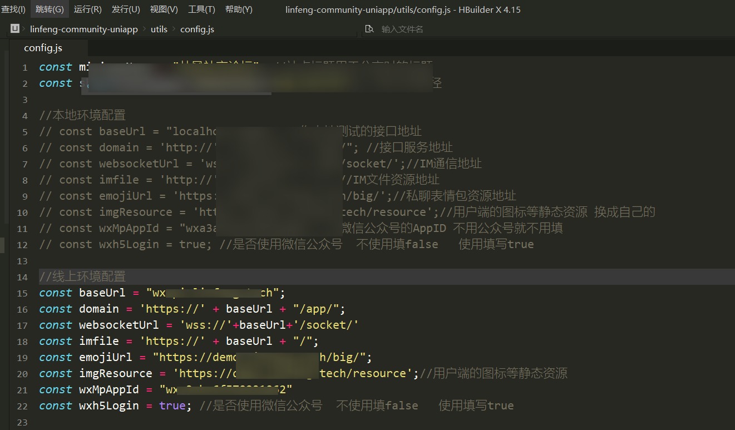Click utils folder in the breadcrumb
Image resolution: width=735 pixels, height=430 pixels.
[x=159, y=29]
